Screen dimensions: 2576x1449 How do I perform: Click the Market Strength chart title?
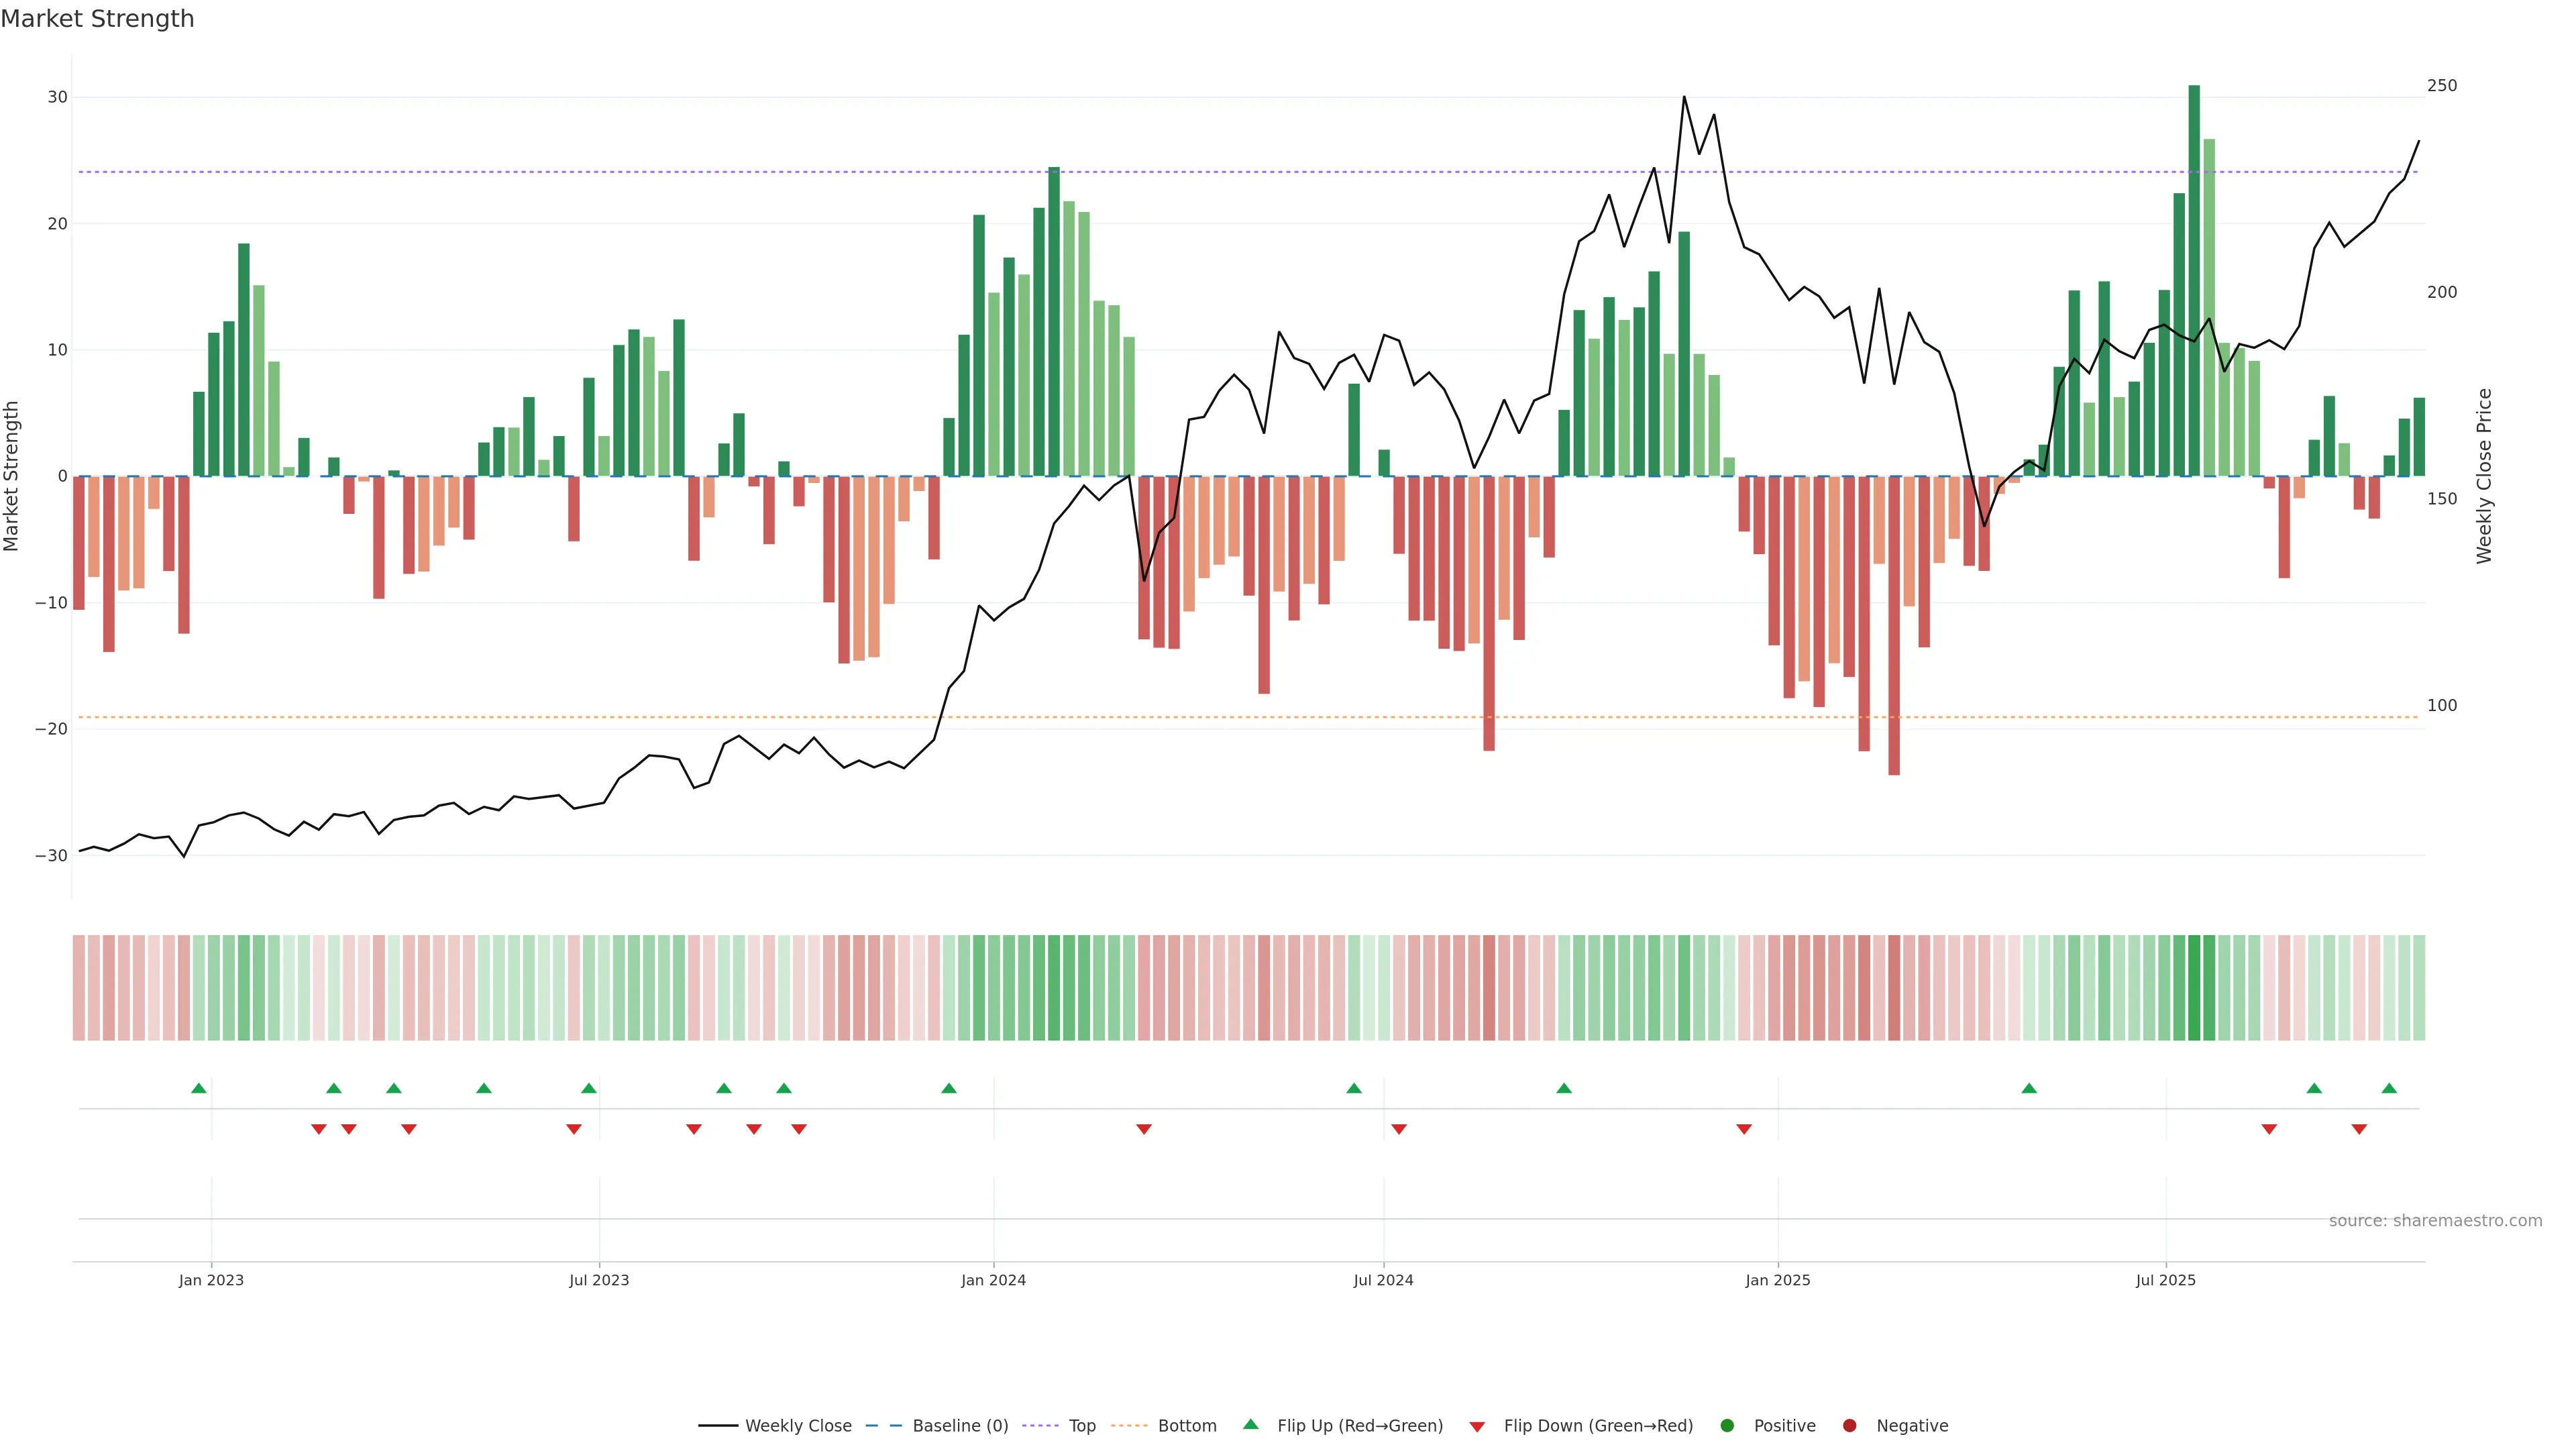(97, 19)
